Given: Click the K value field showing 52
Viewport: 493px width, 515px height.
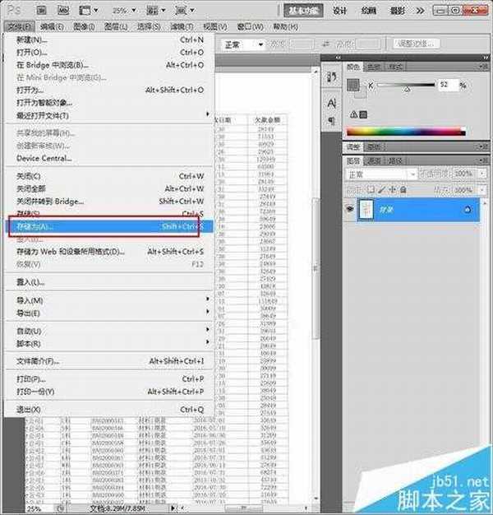Looking at the screenshot, I should pos(448,85).
